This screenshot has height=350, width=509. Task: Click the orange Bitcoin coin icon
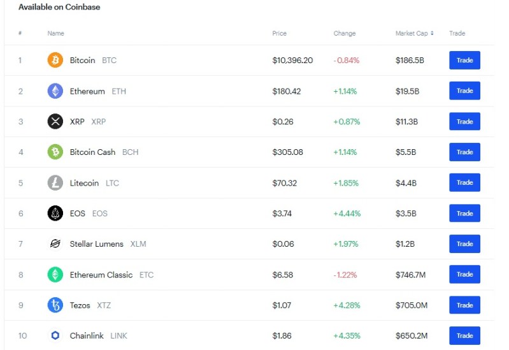(x=55, y=60)
